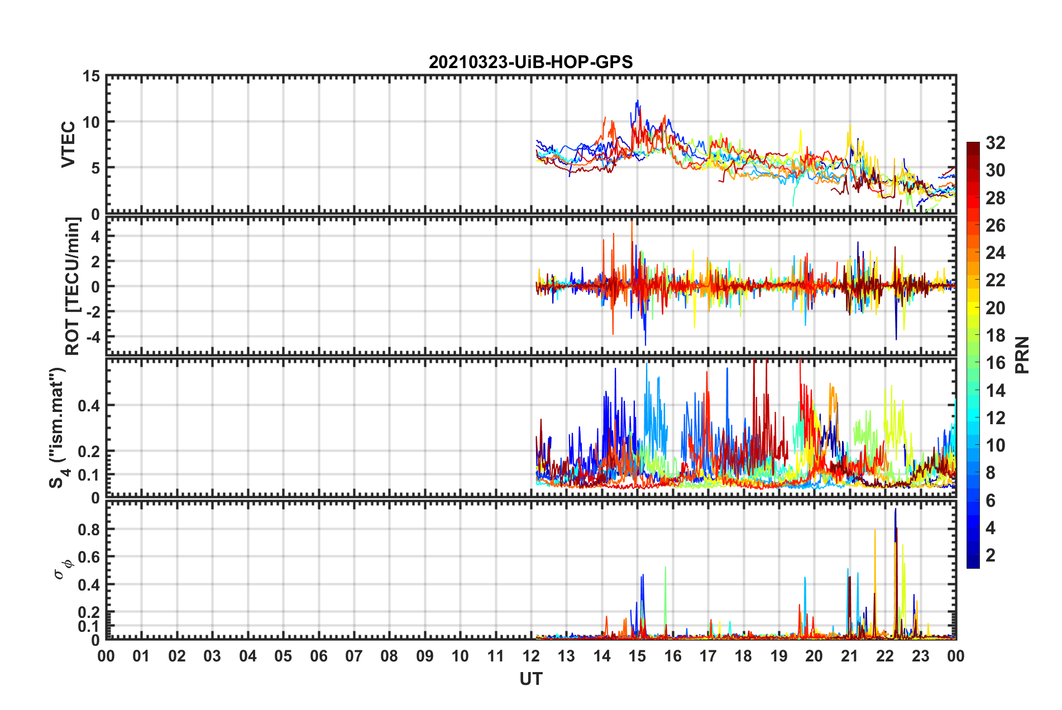Click colorbar tick label 14
The image size is (1062, 710).
click(x=995, y=390)
